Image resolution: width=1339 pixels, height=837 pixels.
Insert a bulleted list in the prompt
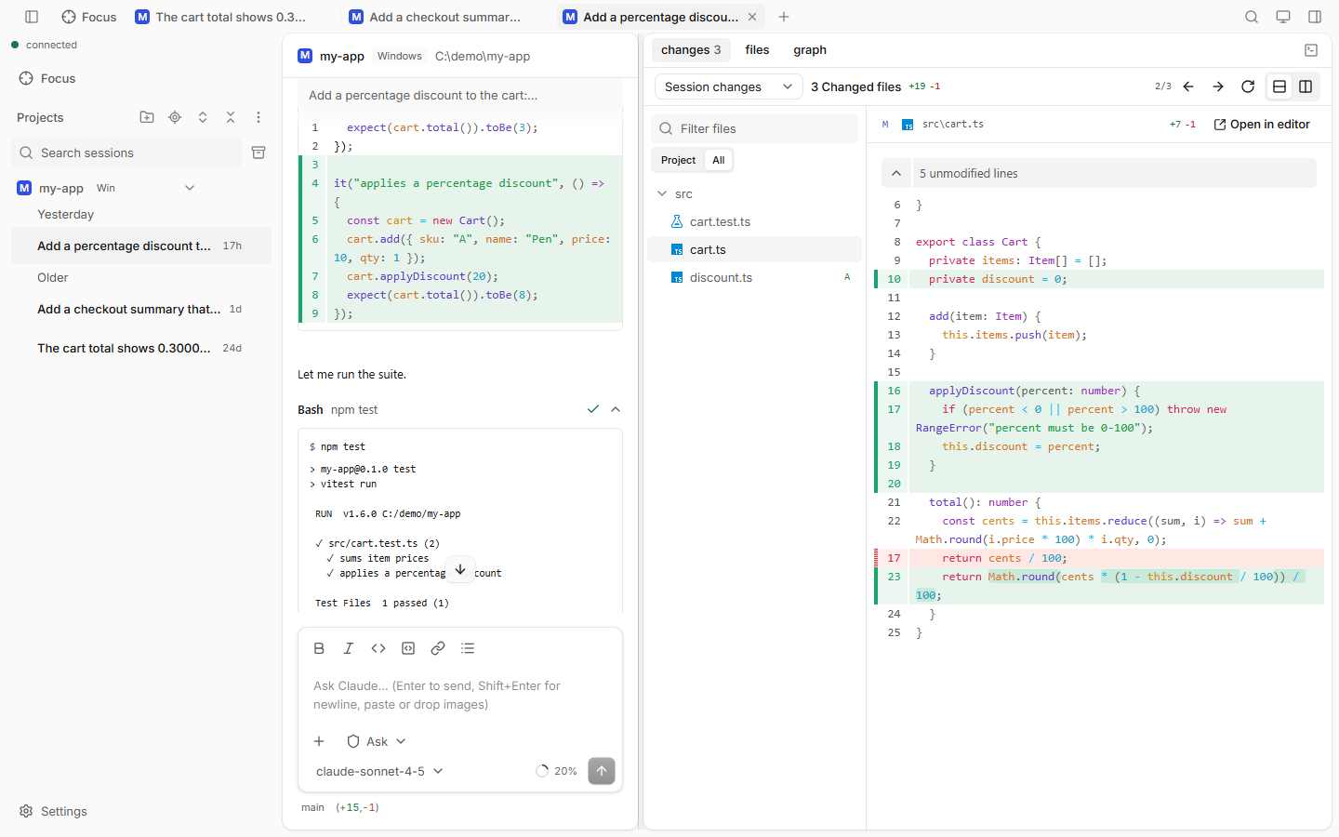point(468,648)
